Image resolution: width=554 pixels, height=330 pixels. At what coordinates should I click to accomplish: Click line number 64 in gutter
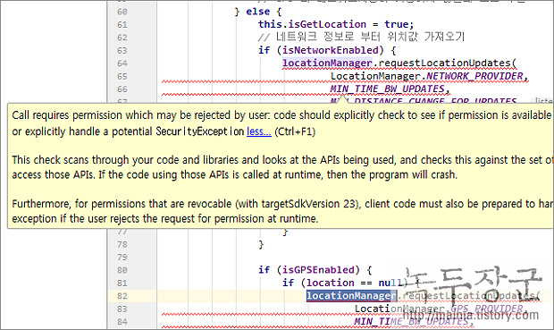point(122,63)
